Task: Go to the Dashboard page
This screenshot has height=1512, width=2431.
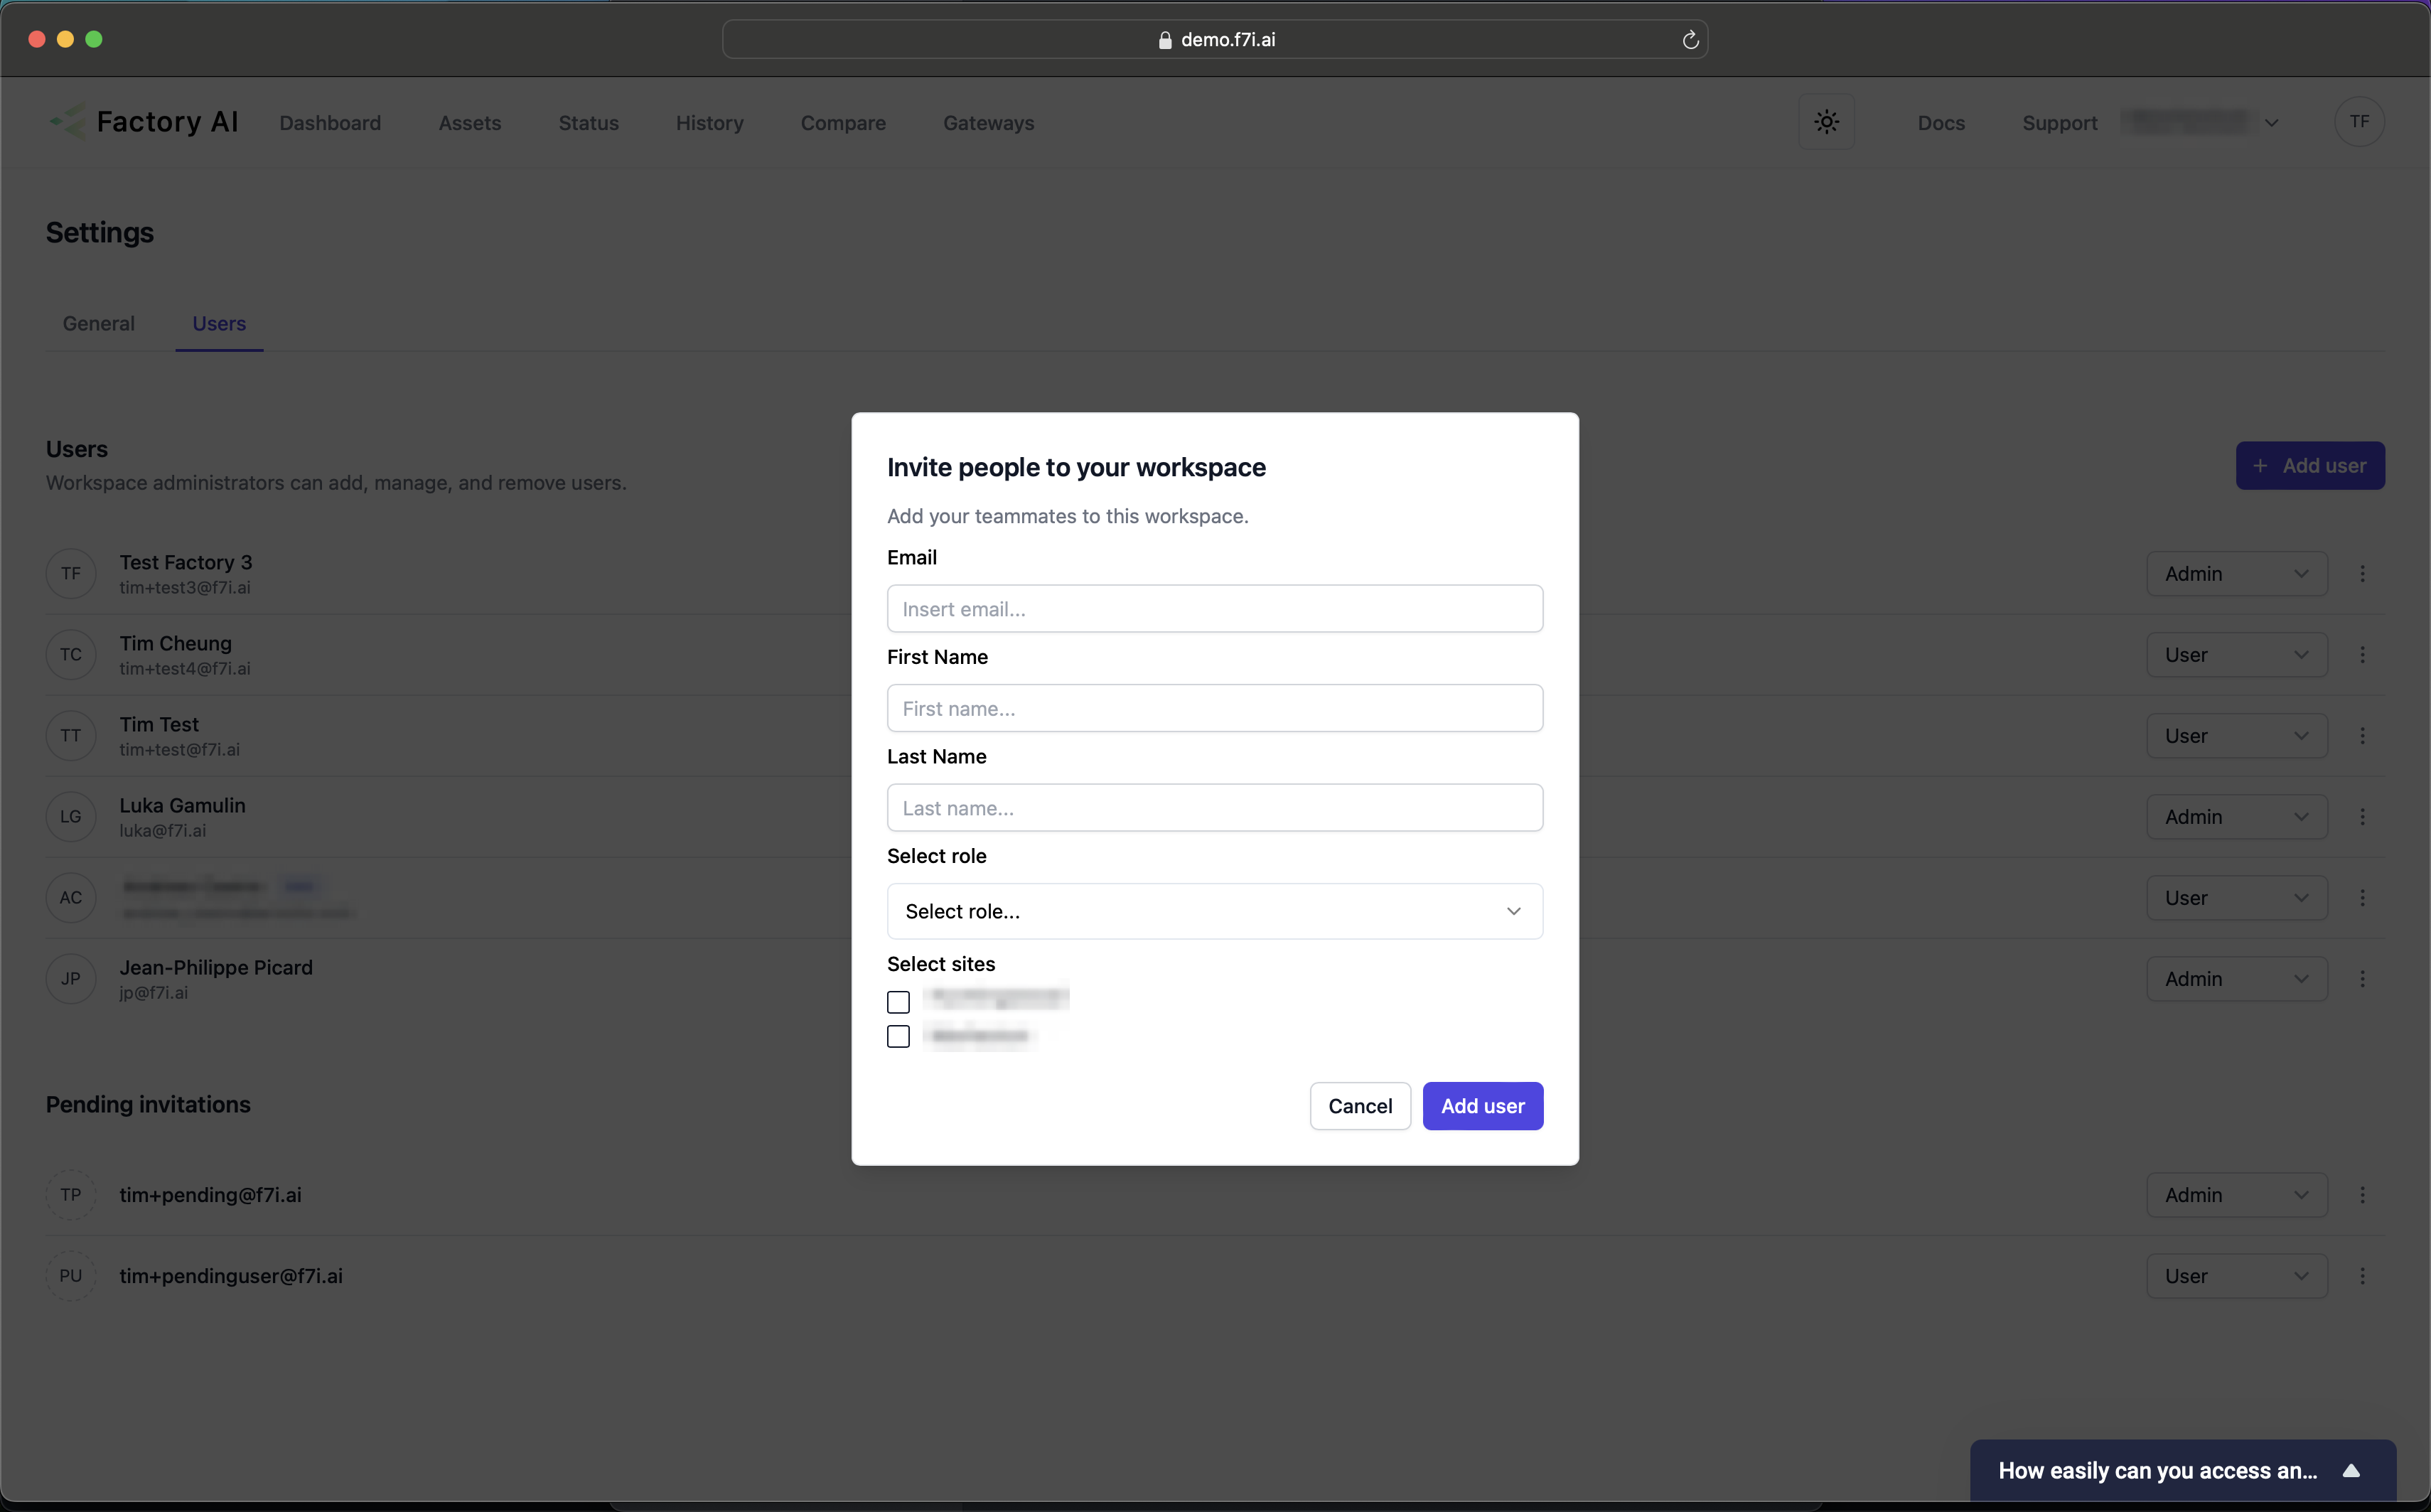Action: [x=330, y=123]
